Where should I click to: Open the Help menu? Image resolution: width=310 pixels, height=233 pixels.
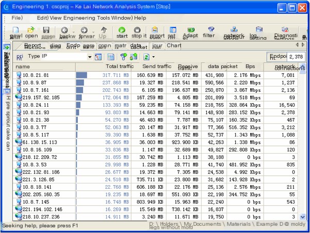140,18
